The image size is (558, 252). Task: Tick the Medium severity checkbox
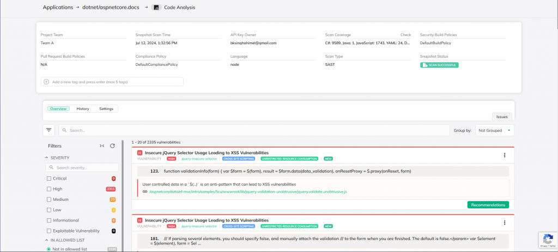[x=49, y=199]
